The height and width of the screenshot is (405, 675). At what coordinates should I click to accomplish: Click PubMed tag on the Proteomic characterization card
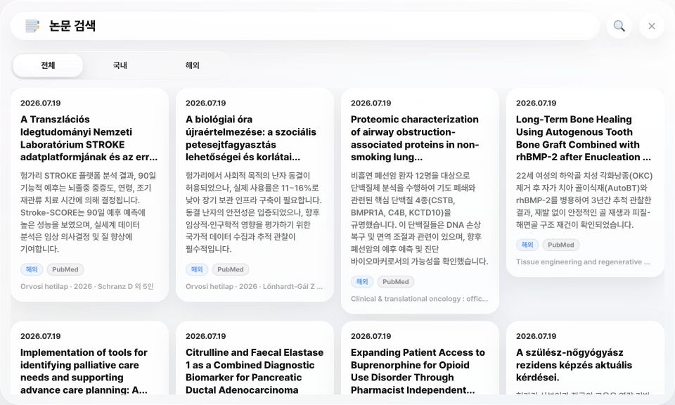point(396,282)
